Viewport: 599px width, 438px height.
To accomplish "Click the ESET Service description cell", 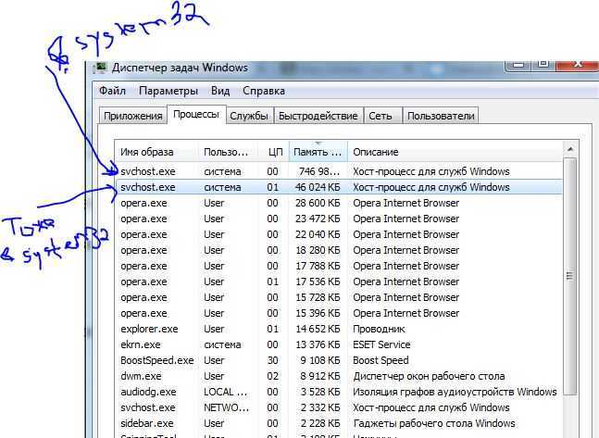I will tap(381, 344).
